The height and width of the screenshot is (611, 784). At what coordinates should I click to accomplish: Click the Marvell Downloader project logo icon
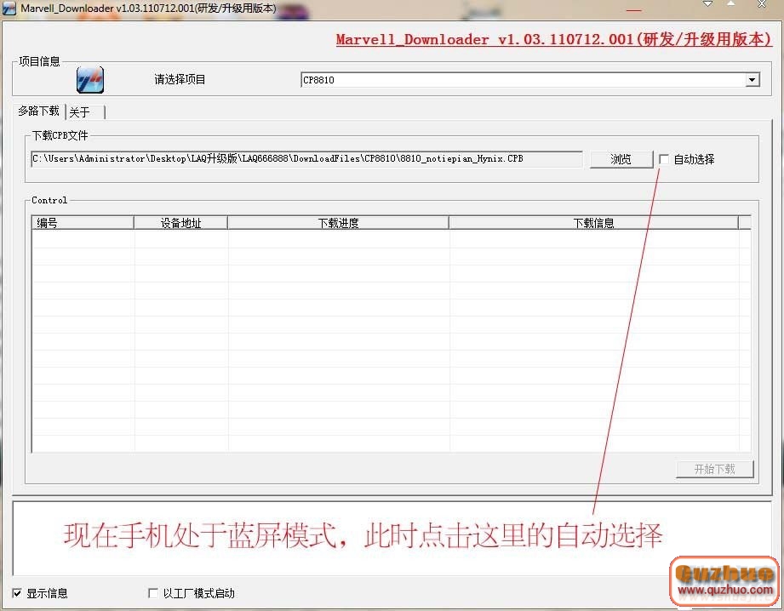[x=90, y=80]
